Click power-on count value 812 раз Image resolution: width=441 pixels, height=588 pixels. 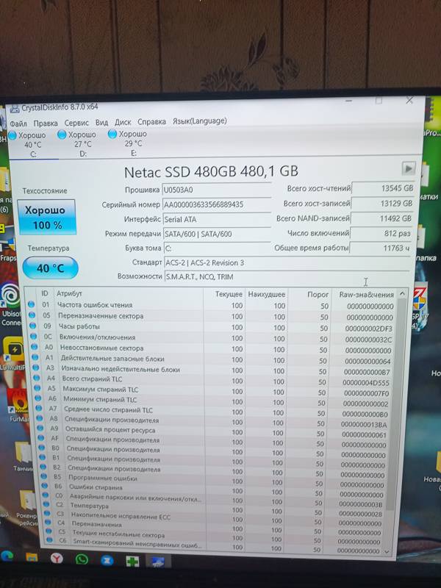pyautogui.click(x=381, y=233)
